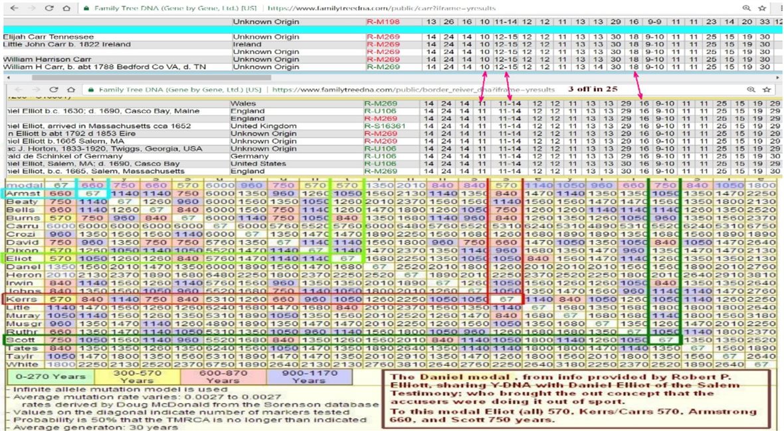Click the zoom magnifier in the top browser
Image resolution: width=784 pixels, height=431 pixels.
click(x=746, y=8)
